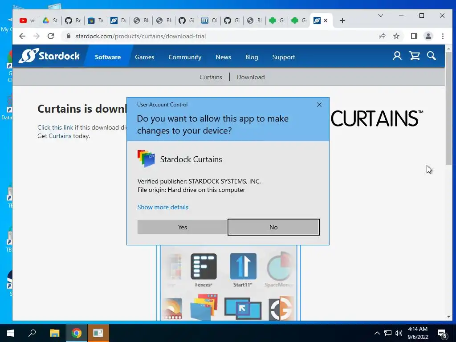Open the Stardock logo home link
Viewport: 456px width, 342px height.
(49, 56)
